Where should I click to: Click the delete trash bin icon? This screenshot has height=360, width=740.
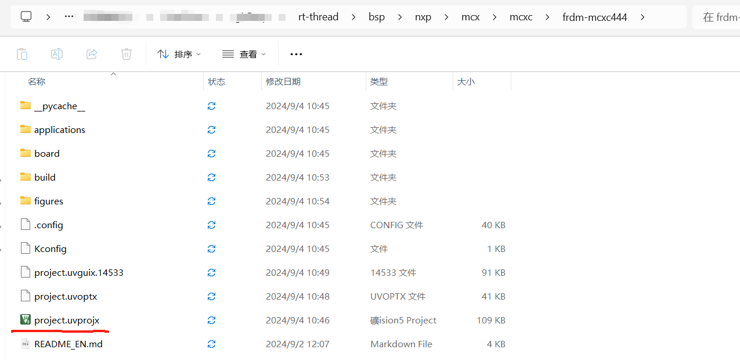[x=127, y=54]
